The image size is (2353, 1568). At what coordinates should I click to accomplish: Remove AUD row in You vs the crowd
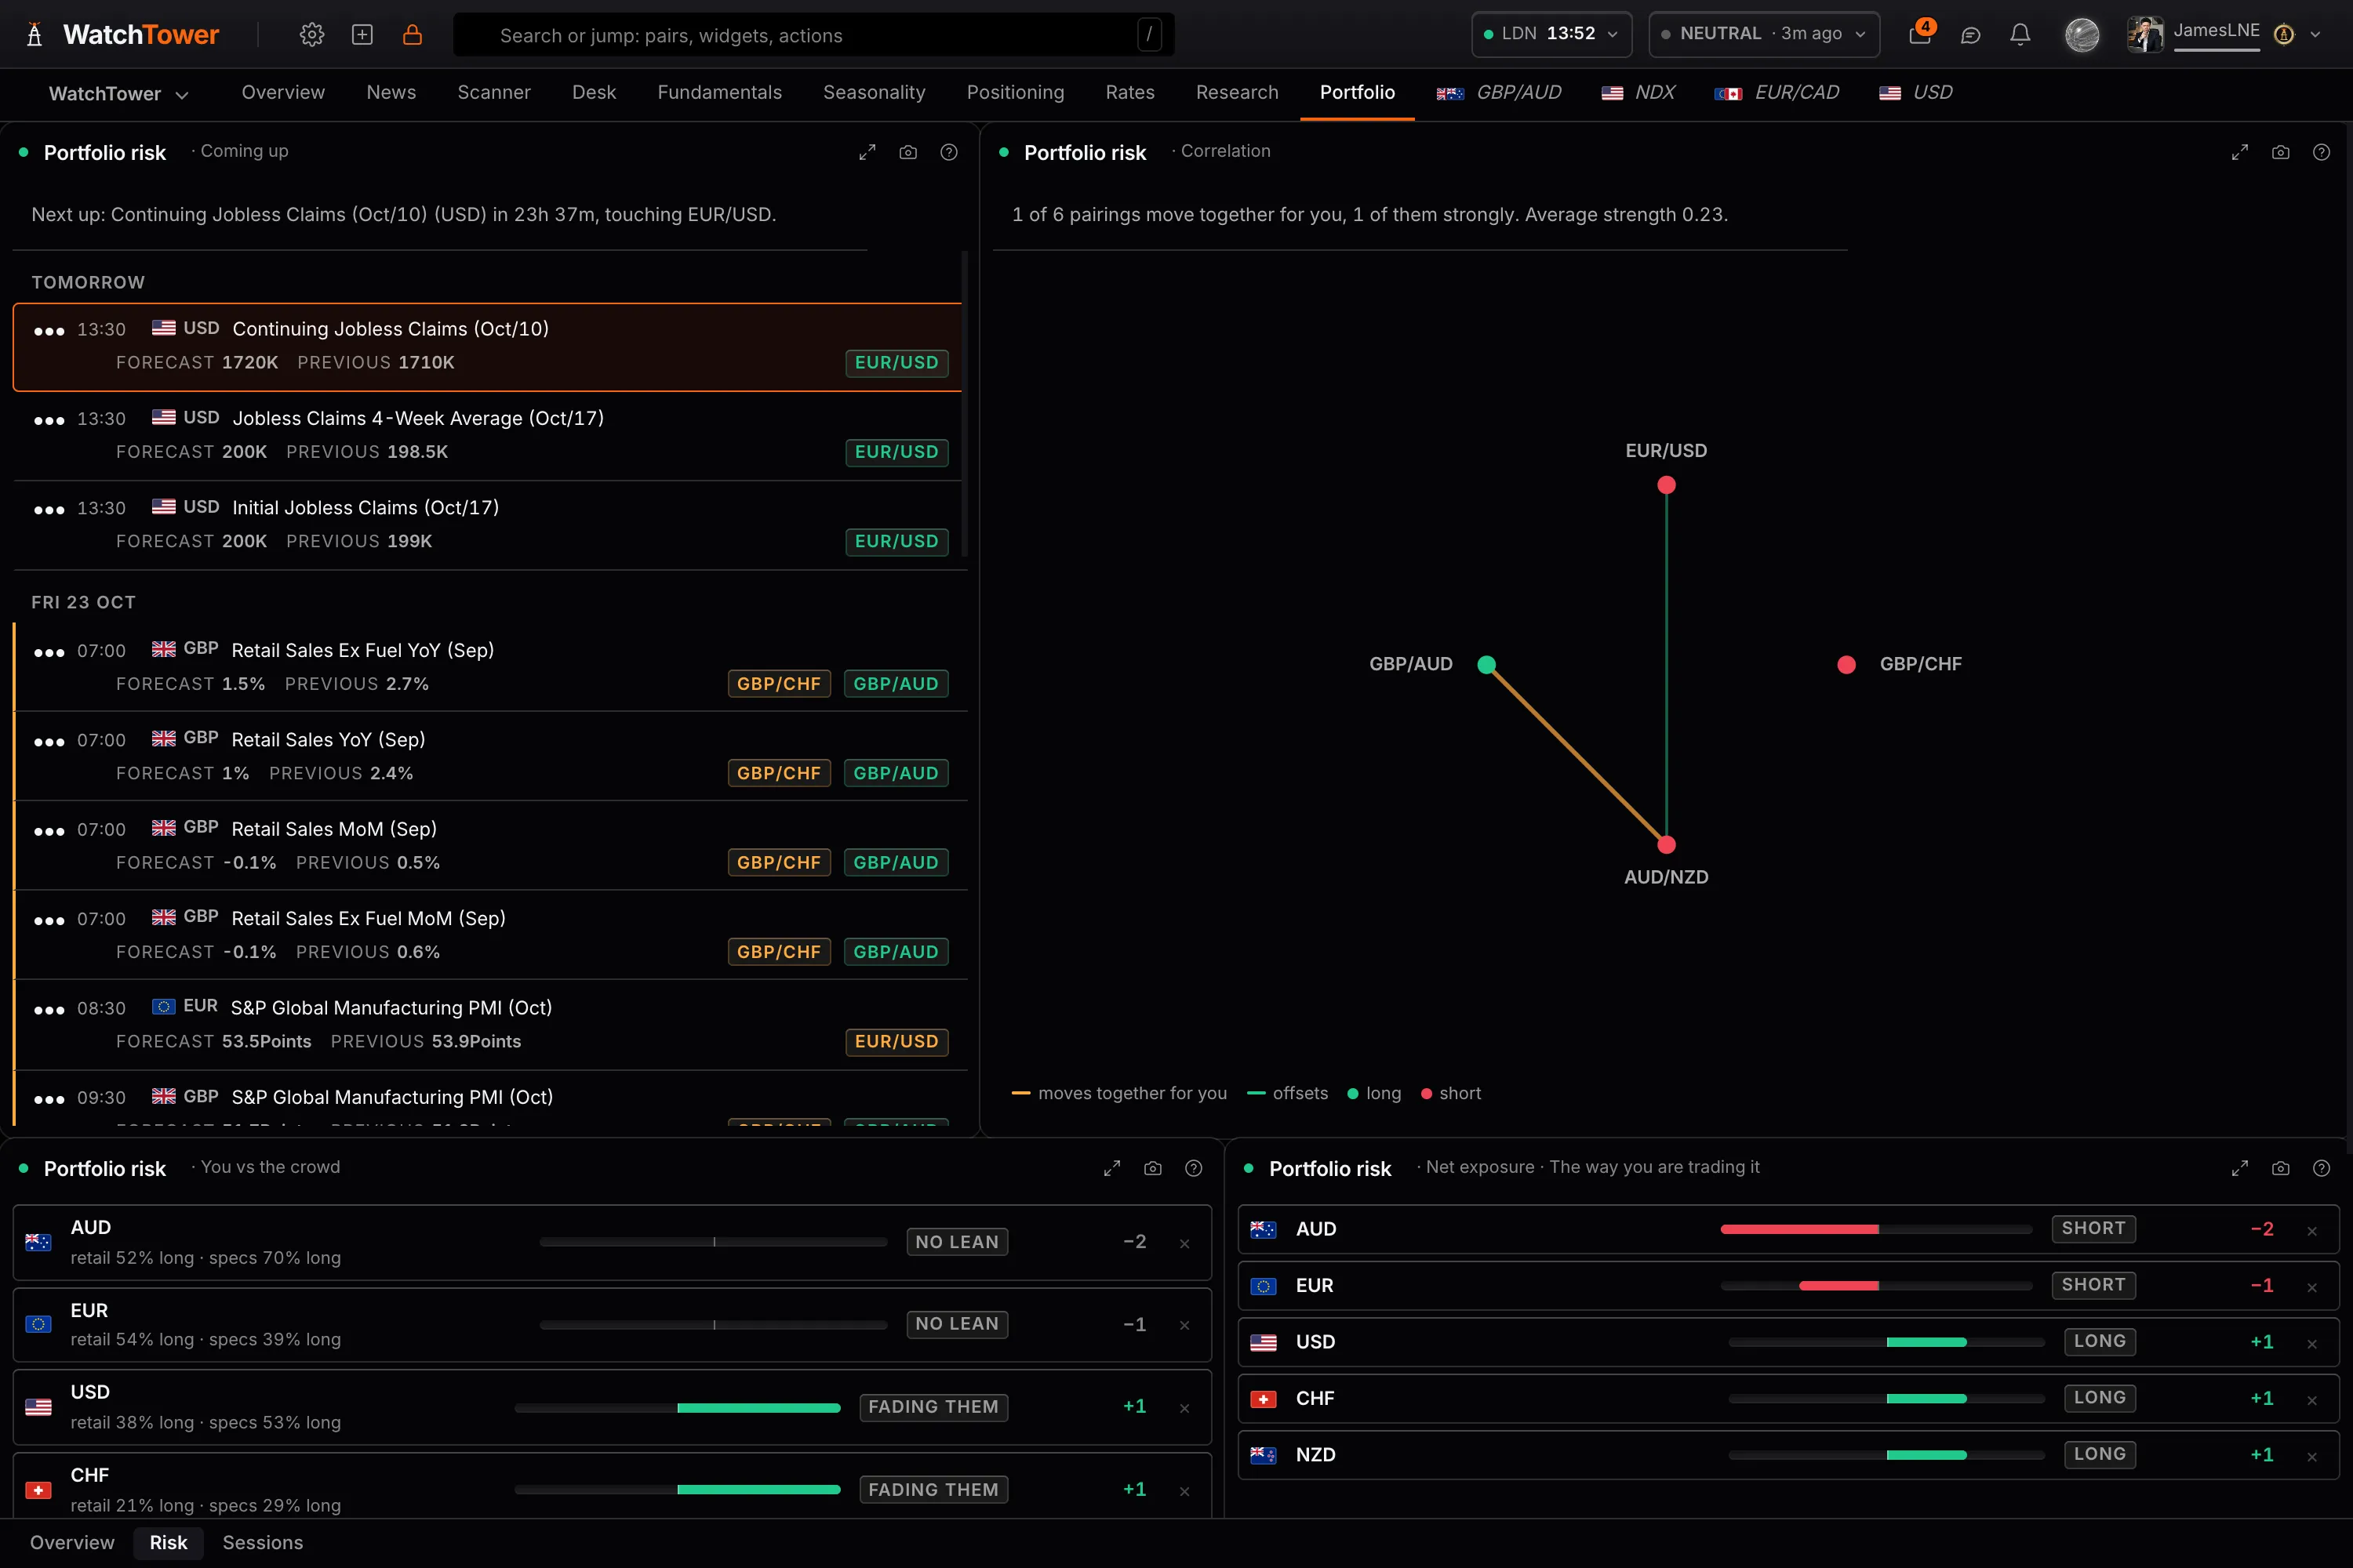[1184, 1243]
